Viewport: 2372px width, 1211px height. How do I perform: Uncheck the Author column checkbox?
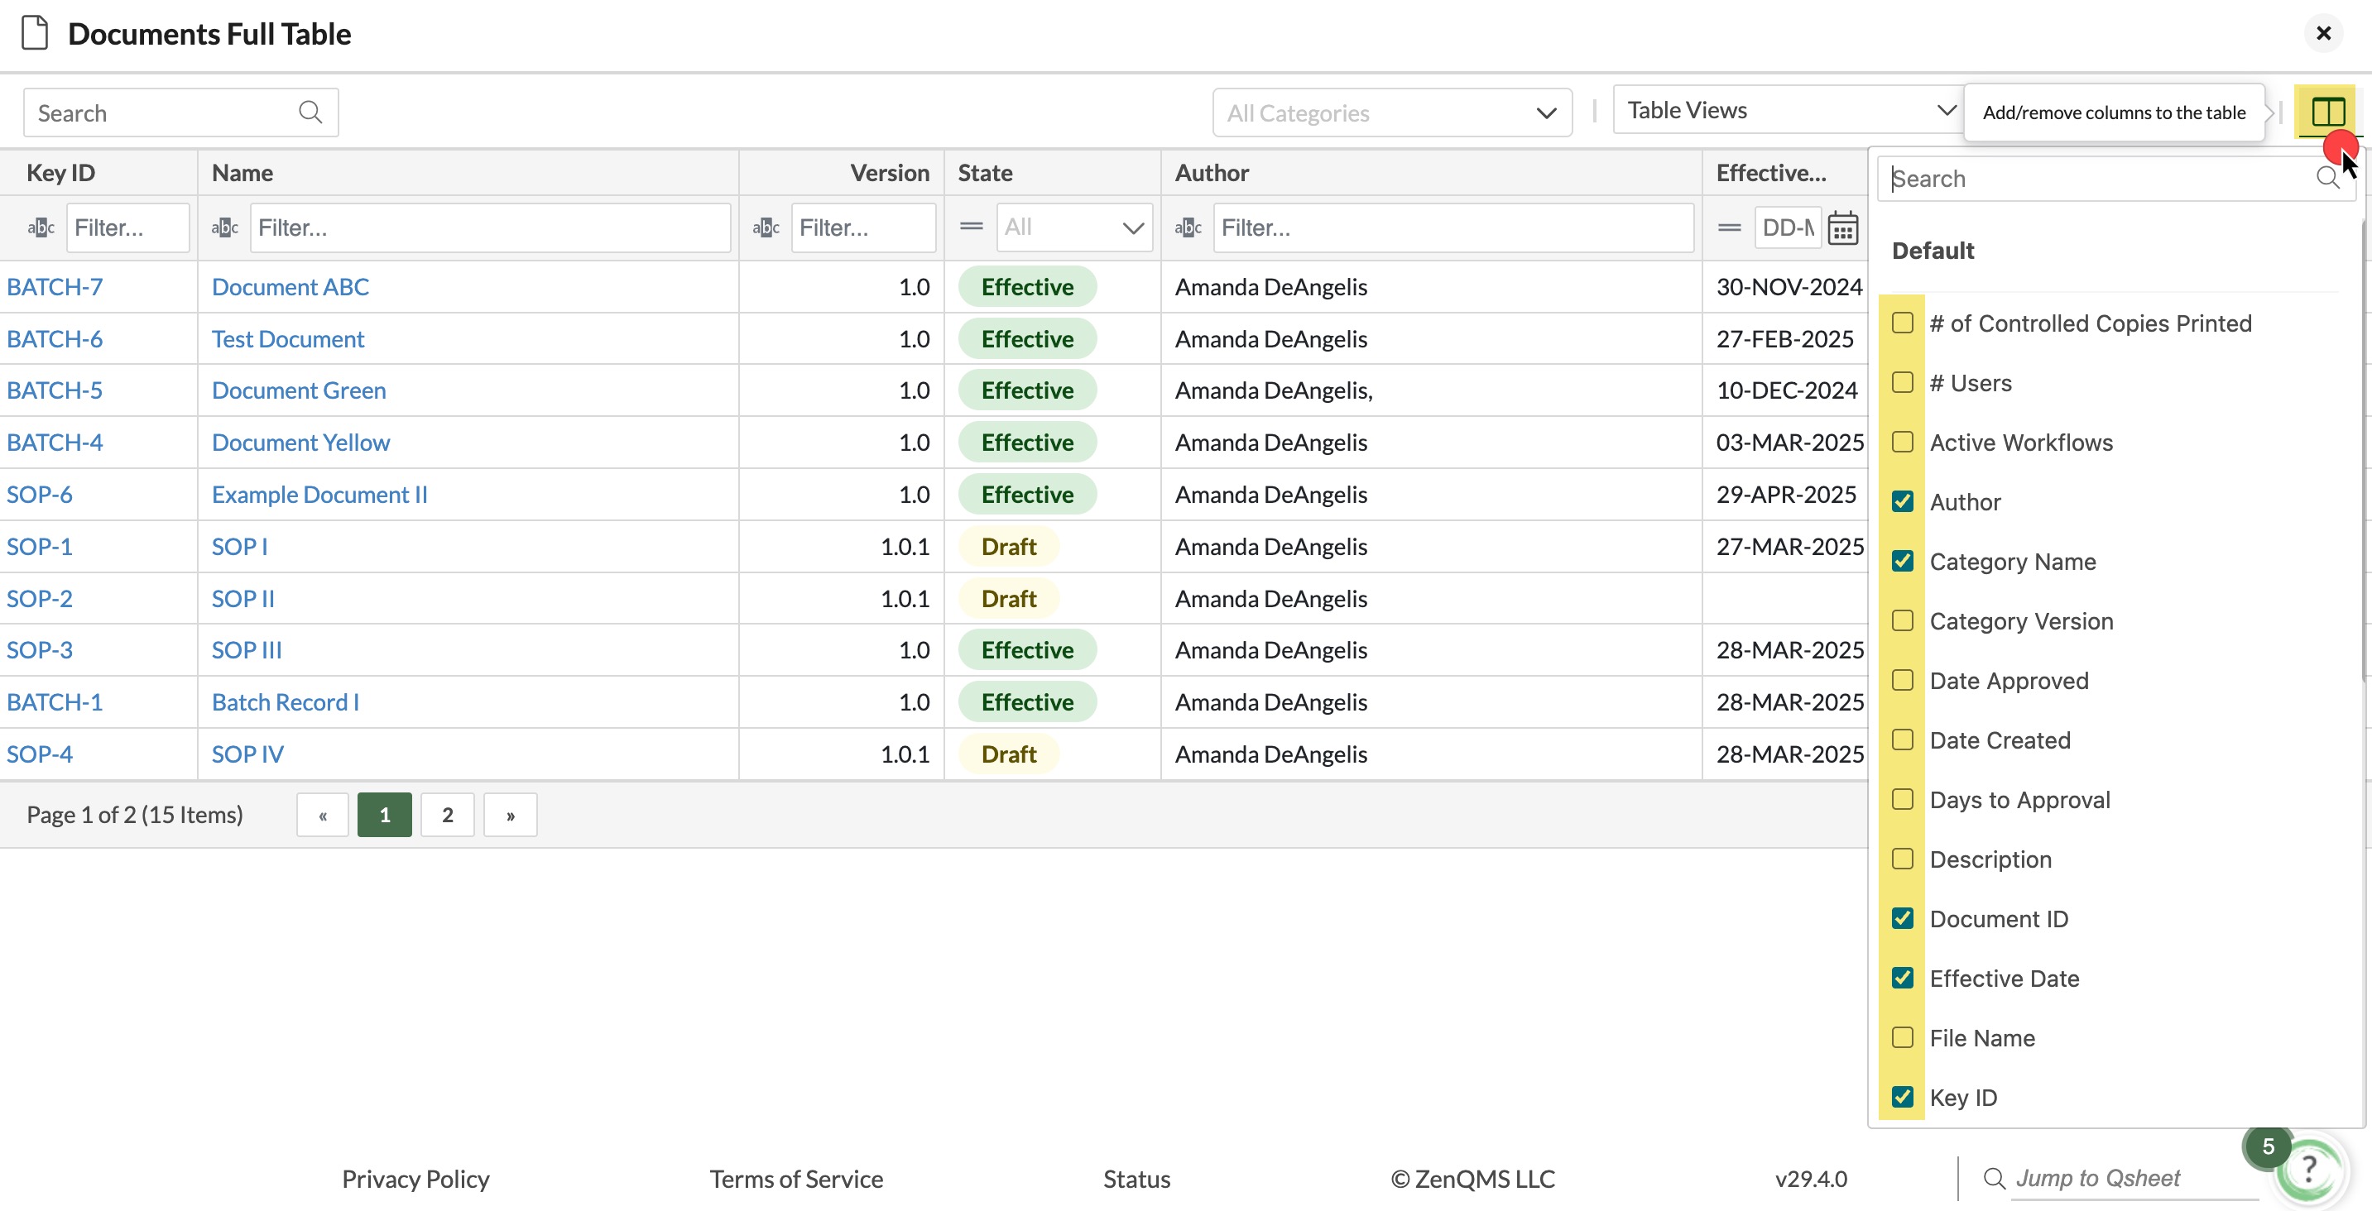point(1901,501)
